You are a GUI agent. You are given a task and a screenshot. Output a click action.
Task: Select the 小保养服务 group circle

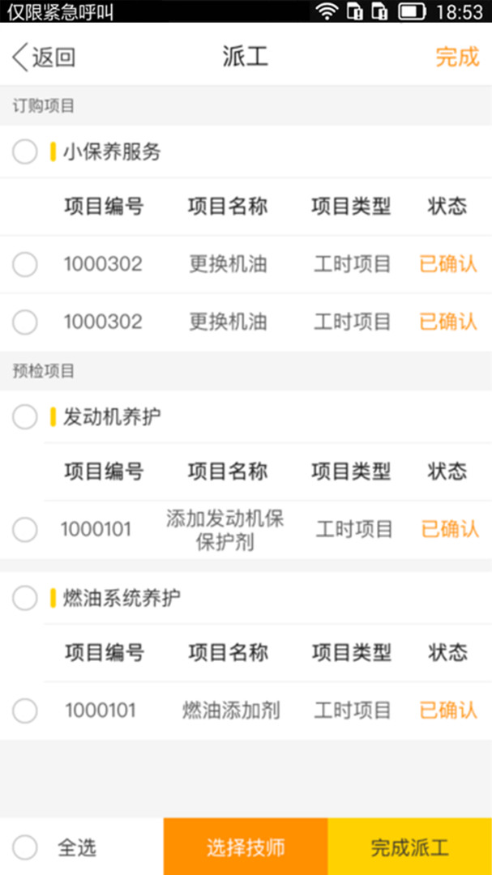[25, 152]
